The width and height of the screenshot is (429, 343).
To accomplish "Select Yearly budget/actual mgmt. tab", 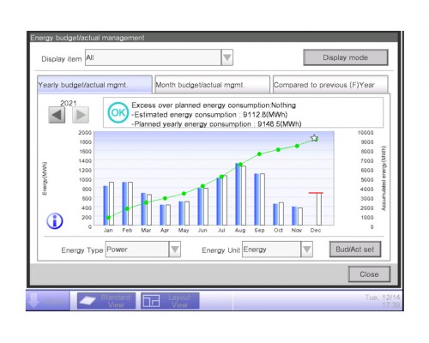I will [x=94, y=85].
